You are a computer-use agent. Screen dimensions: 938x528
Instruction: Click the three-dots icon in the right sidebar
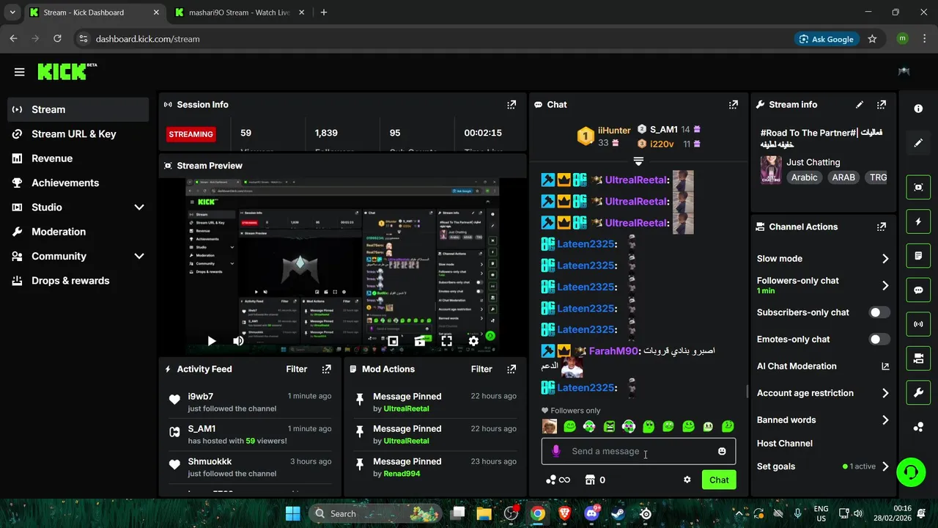pos(918,427)
